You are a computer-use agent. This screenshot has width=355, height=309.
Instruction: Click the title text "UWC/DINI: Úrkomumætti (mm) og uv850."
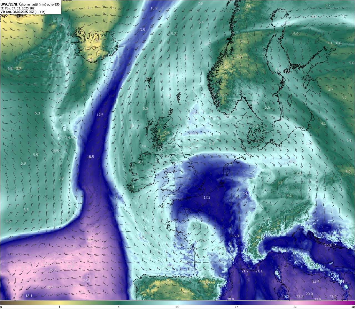[31, 4]
